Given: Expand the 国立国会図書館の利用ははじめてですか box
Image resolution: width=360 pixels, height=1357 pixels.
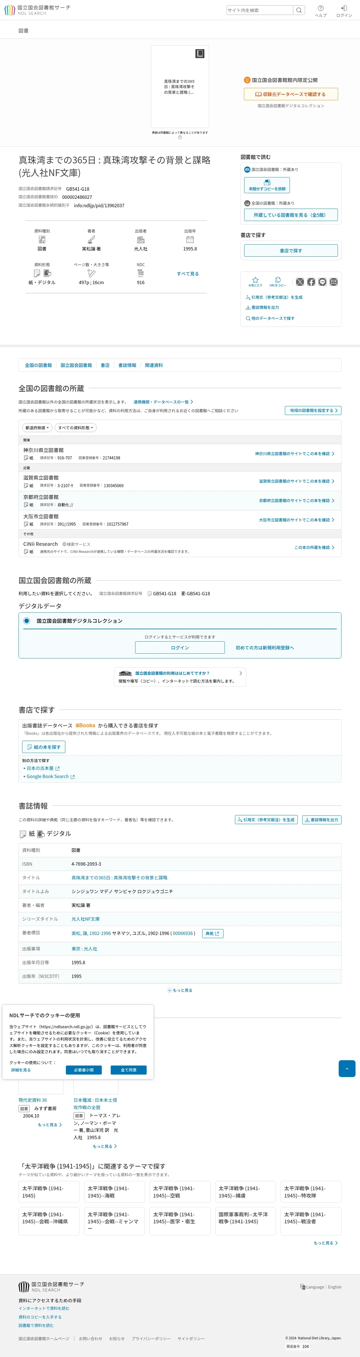Looking at the screenshot, I should (x=180, y=677).
